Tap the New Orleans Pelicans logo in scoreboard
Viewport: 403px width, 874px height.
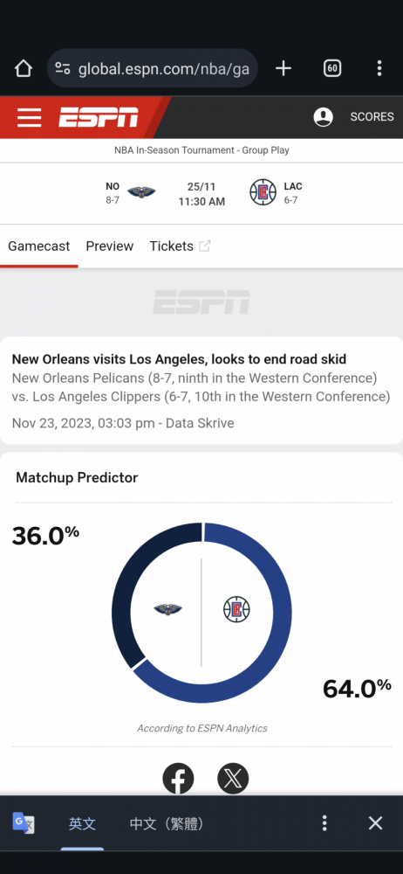(x=141, y=192)
